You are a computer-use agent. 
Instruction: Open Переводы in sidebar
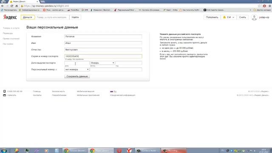pyautogui.click(x=8, y=33)
